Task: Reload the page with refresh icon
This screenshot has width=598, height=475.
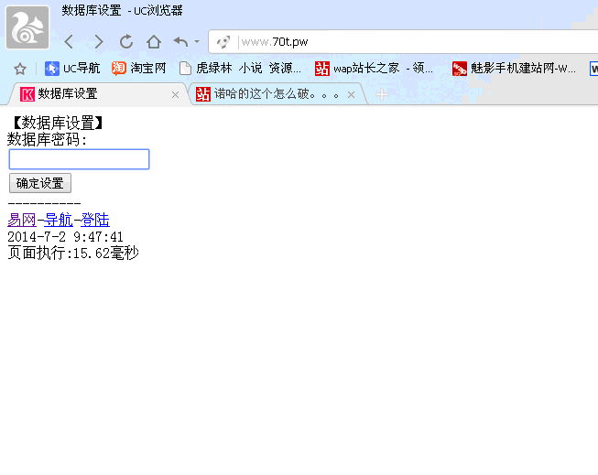Action: coord(126,41)
